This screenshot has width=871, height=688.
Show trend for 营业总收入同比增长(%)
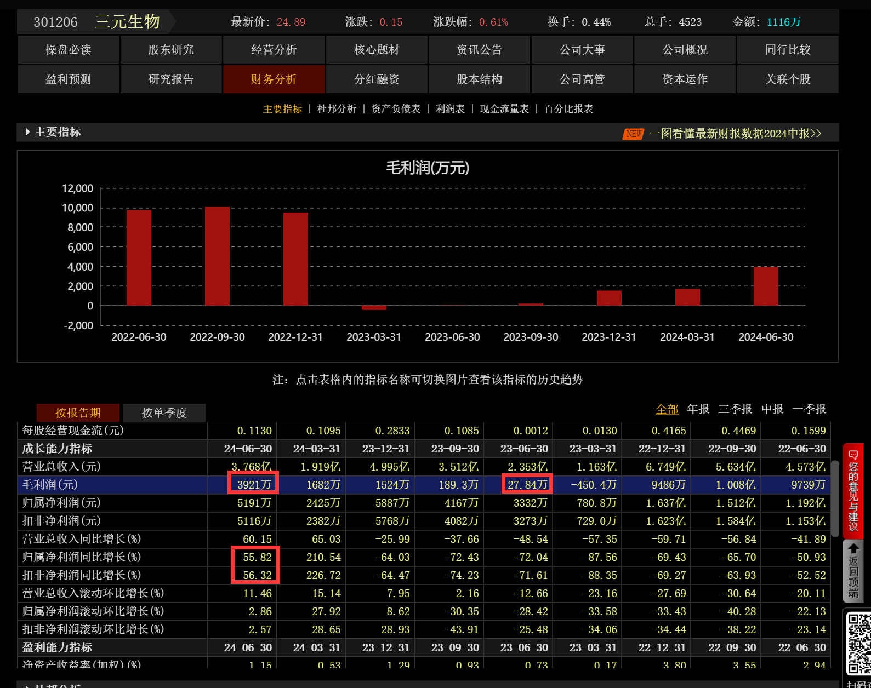pos(82,539)
